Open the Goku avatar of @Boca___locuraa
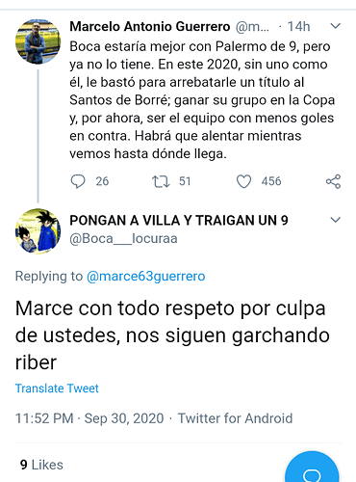The width and height of the screenshot is (356, 482). [38, 230]
